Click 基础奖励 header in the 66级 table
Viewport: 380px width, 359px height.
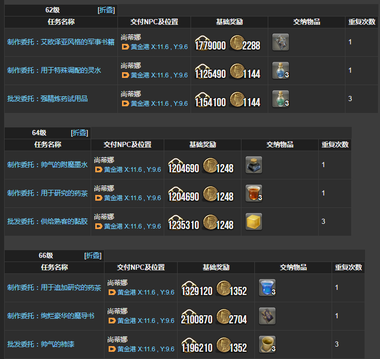[216, 268]
